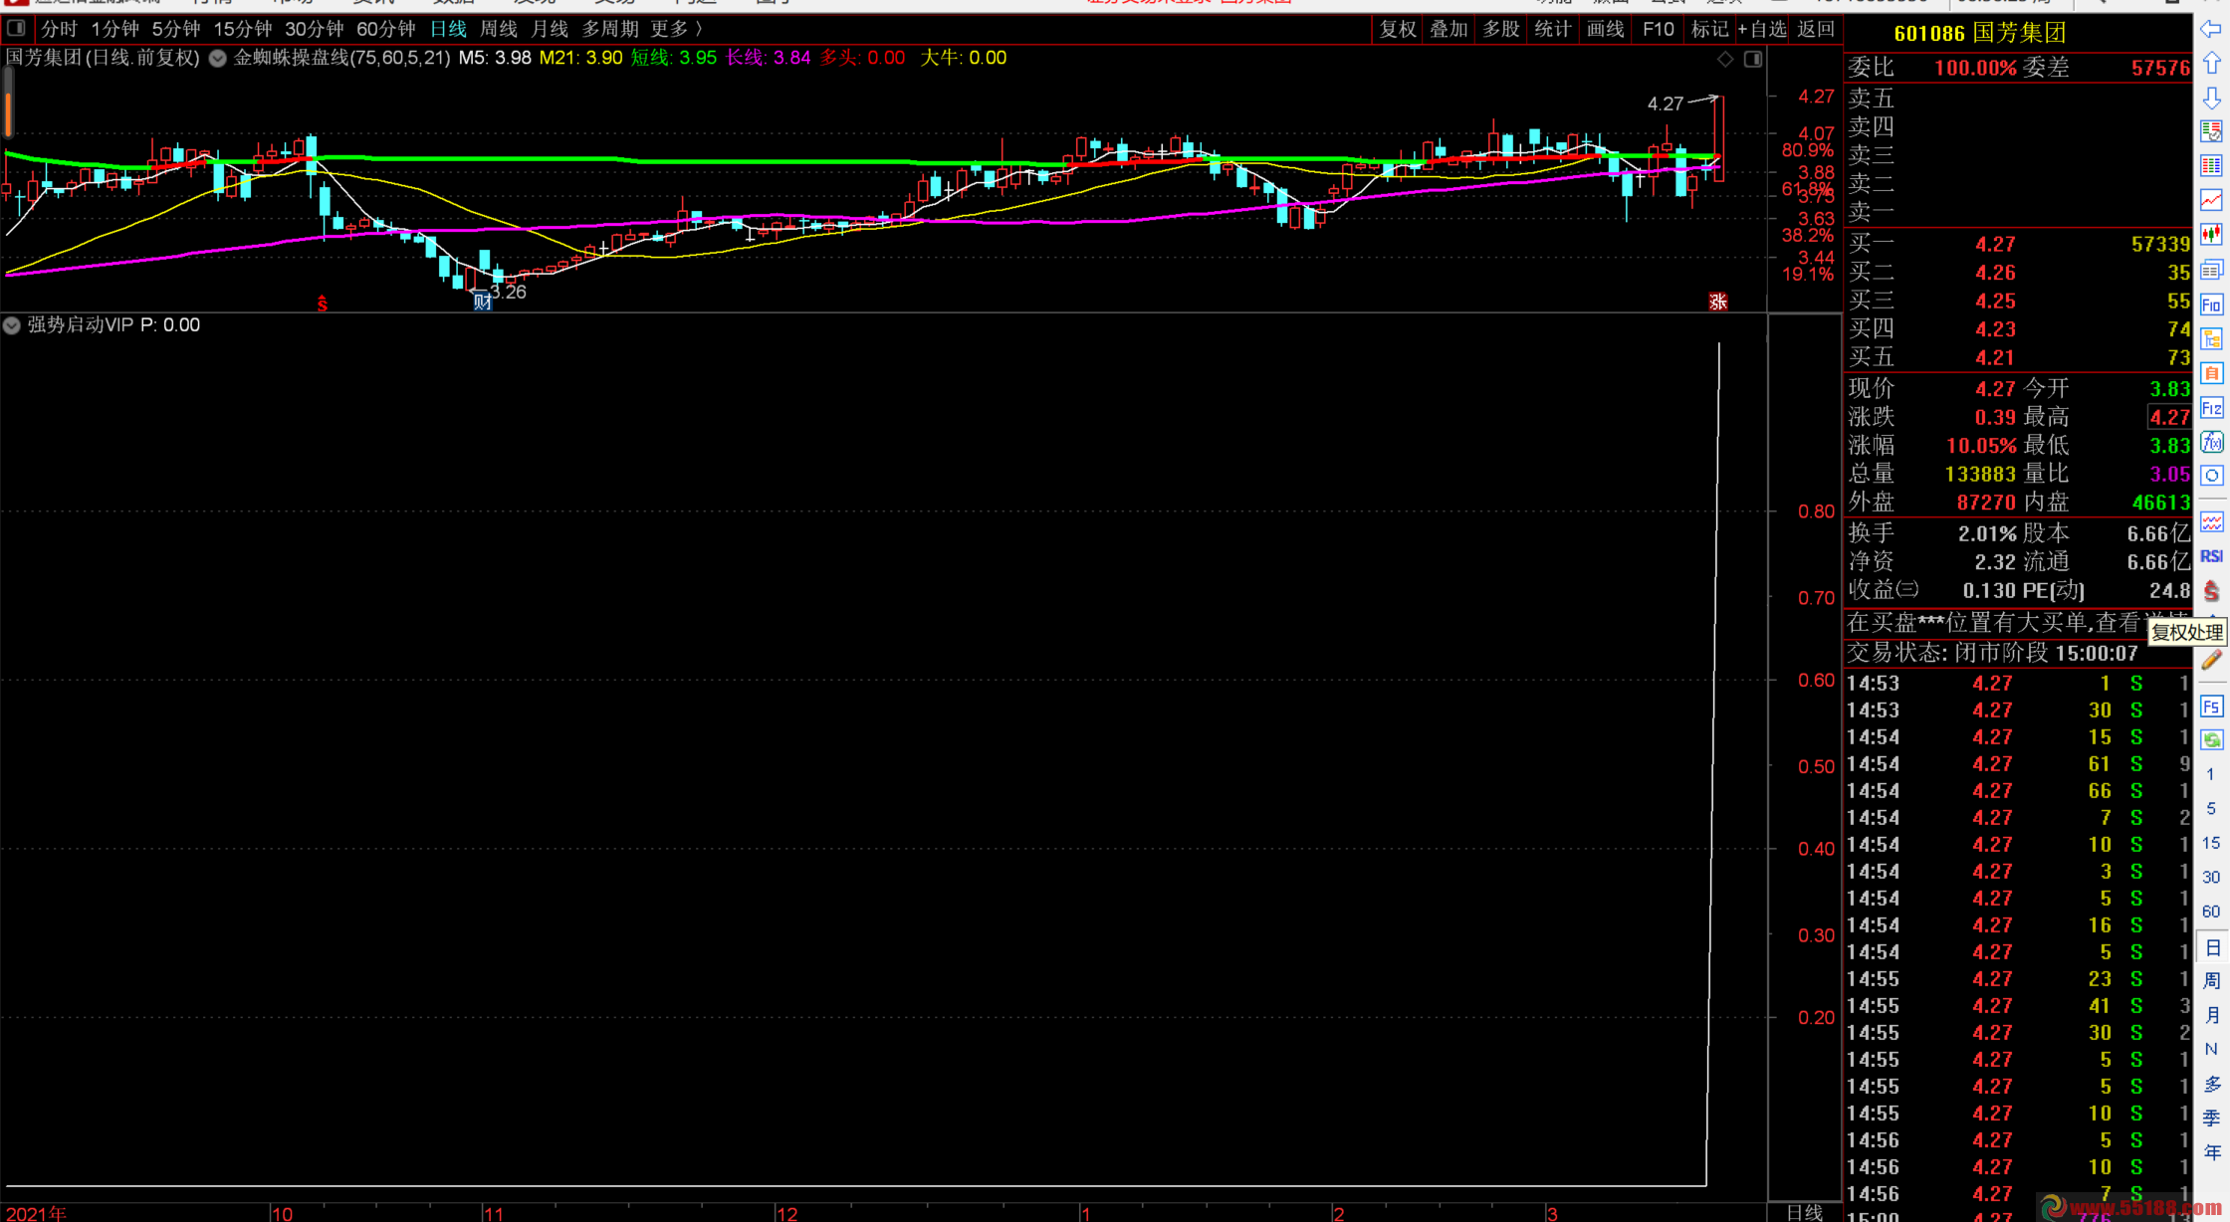Click the F10 toolbar button
The width and height of the screenshot is (2230, 1222).
click(x=1659, y=29)
